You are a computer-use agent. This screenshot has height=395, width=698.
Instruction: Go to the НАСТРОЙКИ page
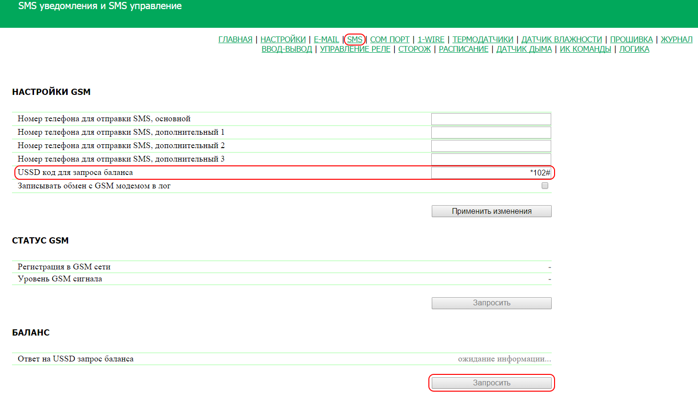283,39
